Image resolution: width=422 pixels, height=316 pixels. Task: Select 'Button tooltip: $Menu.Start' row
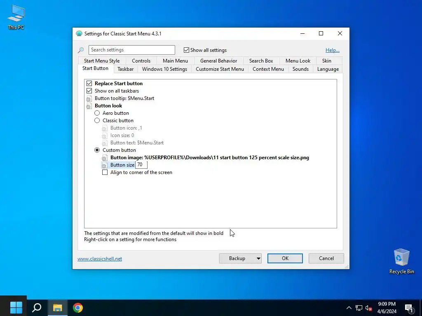tap(124, 98)
